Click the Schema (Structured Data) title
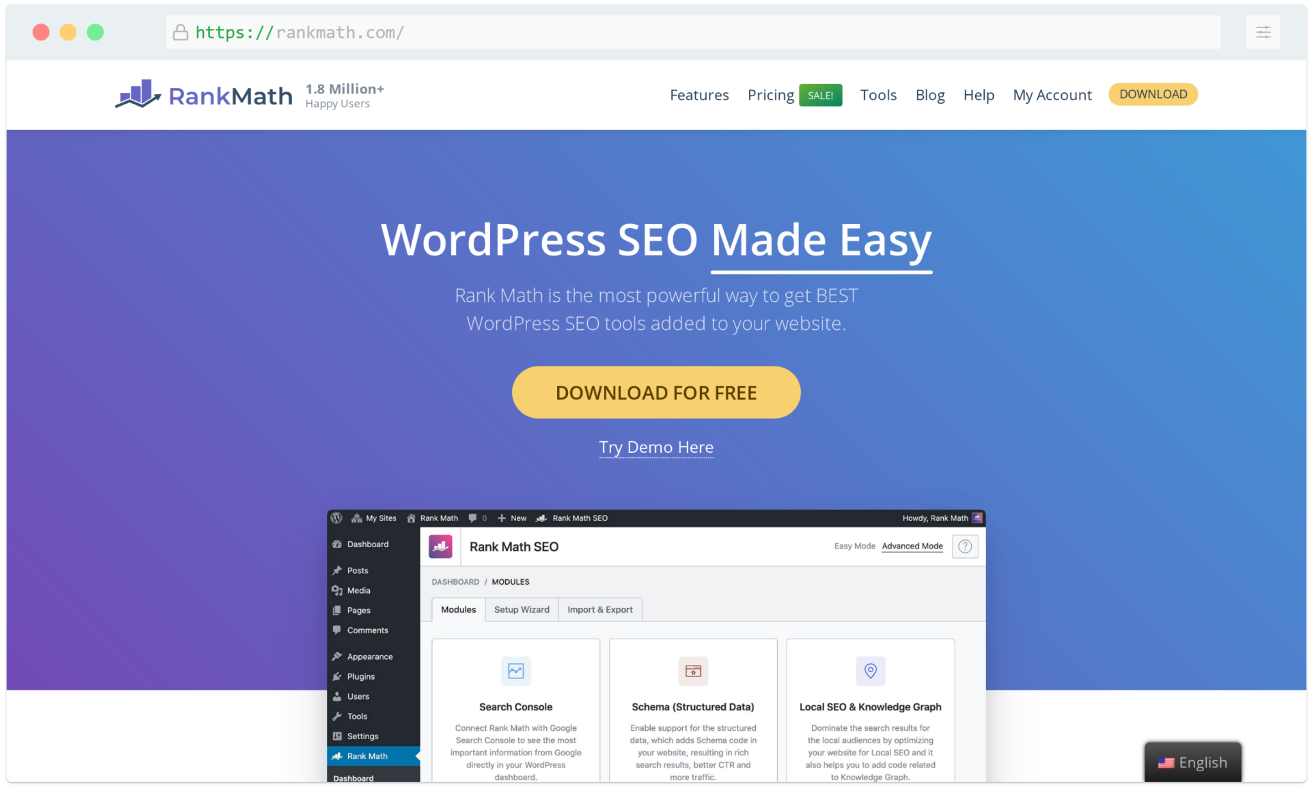Screen dimensions: 1313x786 [x=693, y=707]
